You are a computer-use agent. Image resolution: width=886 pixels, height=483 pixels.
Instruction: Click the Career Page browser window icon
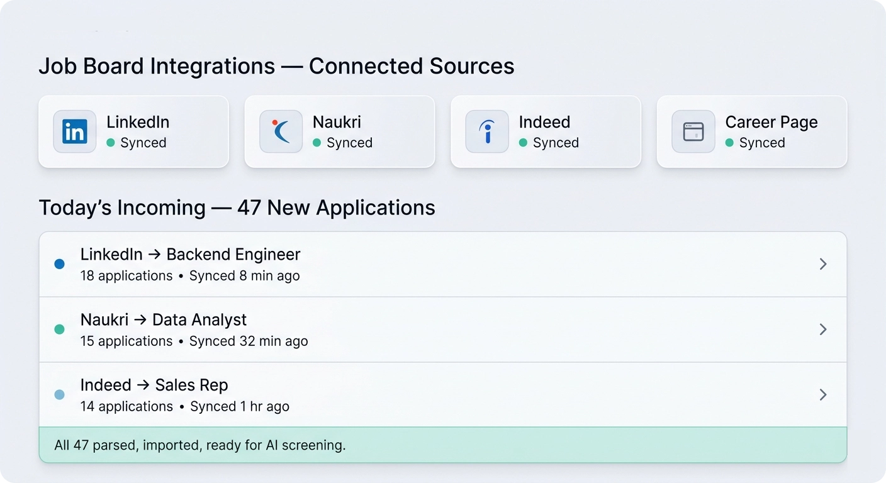click(693, 131)
